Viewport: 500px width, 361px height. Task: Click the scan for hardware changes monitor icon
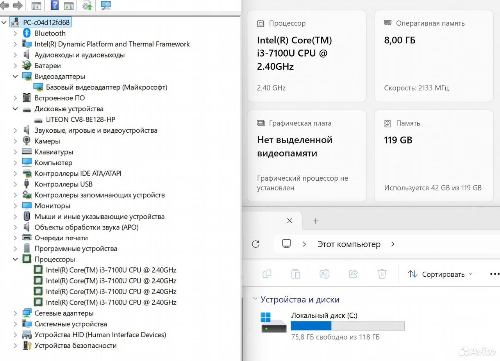click(105, 5)
